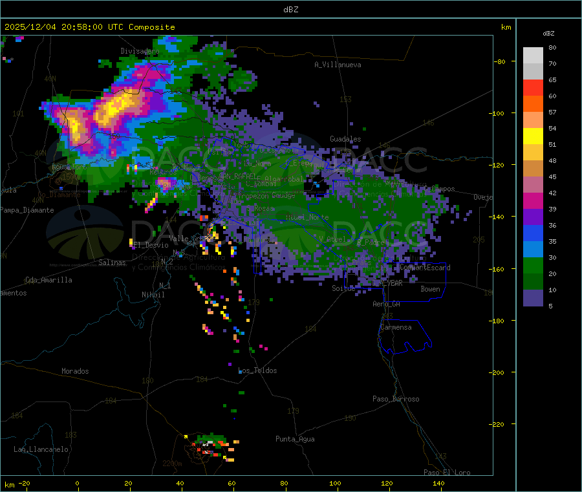Viewport: 582px width, 492px height.
Task: Click the 120 tick on the bottom axis
Action: (x=387, y=483)
